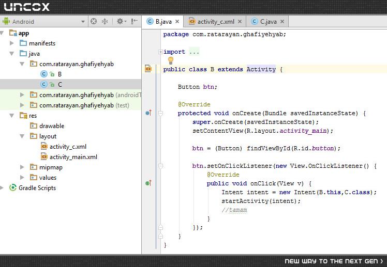The image size is (387, 267).
Task: Click the lock badge icon beside B
Action: click(52, 74)
